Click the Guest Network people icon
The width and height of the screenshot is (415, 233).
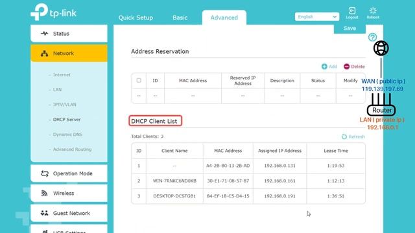tap(45, 213)
